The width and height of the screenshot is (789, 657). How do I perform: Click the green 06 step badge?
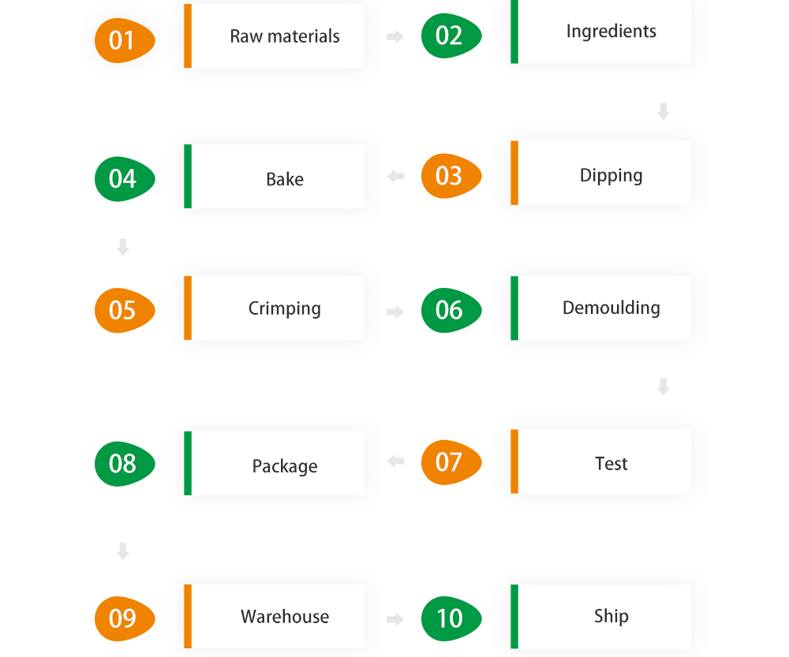[451, 310]
